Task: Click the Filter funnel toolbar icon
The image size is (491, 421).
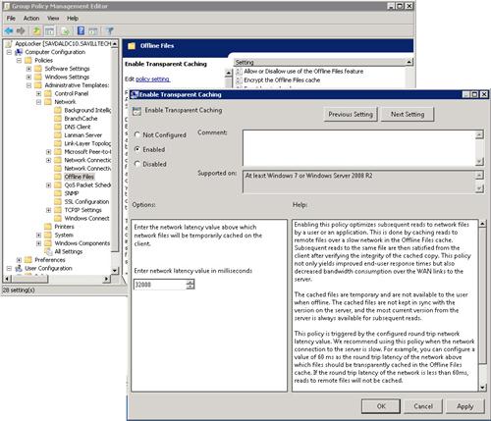Action: point(110,31)
